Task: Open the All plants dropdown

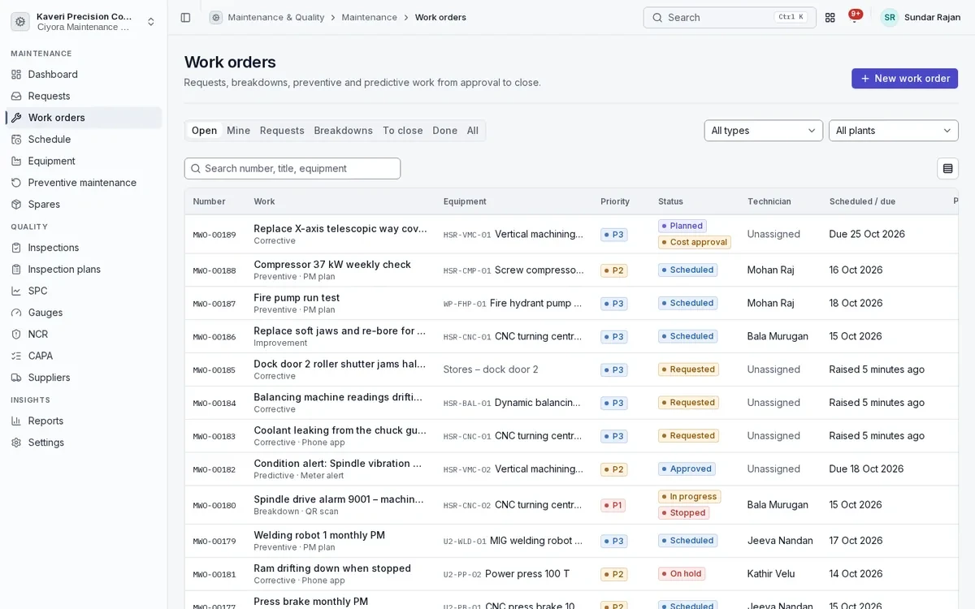Action: (x=894, y=131)
